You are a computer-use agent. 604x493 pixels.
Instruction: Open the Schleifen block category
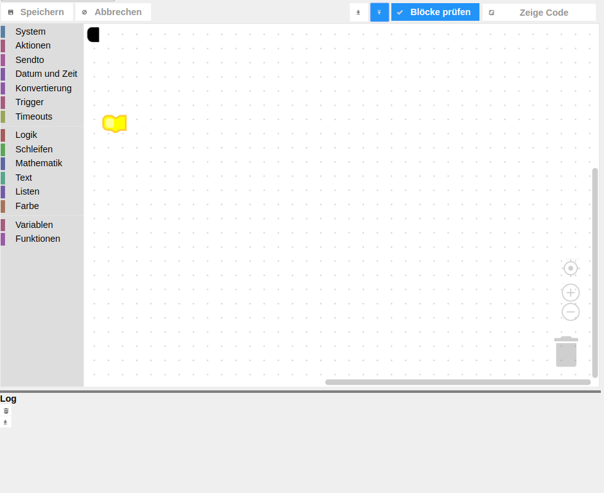coord(42,149)
